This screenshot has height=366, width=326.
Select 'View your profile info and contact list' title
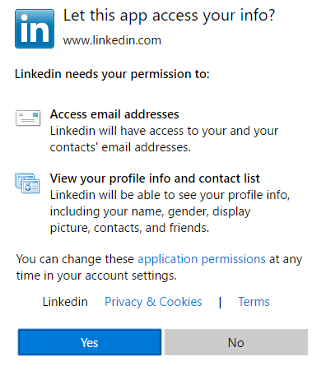pos(155,178)
